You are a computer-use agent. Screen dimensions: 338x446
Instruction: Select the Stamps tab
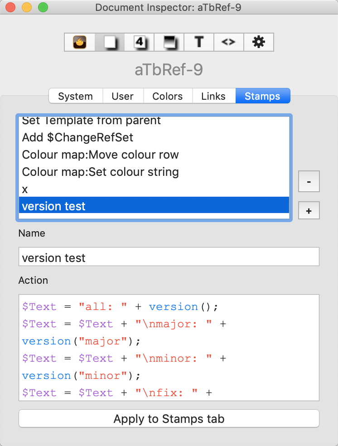point(262,96)
